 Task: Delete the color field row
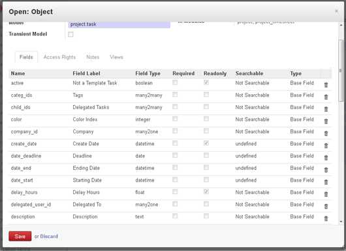(326, 122)
